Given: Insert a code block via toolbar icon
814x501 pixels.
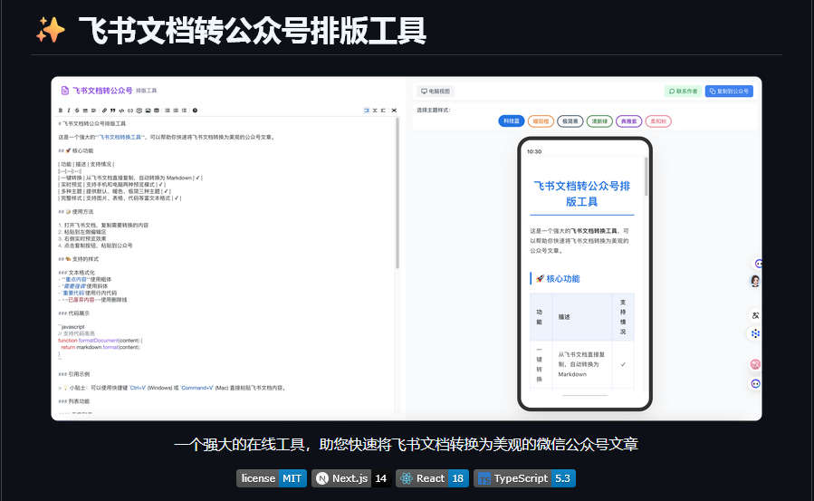Looking at the screenshot, I should pos(130,111).
